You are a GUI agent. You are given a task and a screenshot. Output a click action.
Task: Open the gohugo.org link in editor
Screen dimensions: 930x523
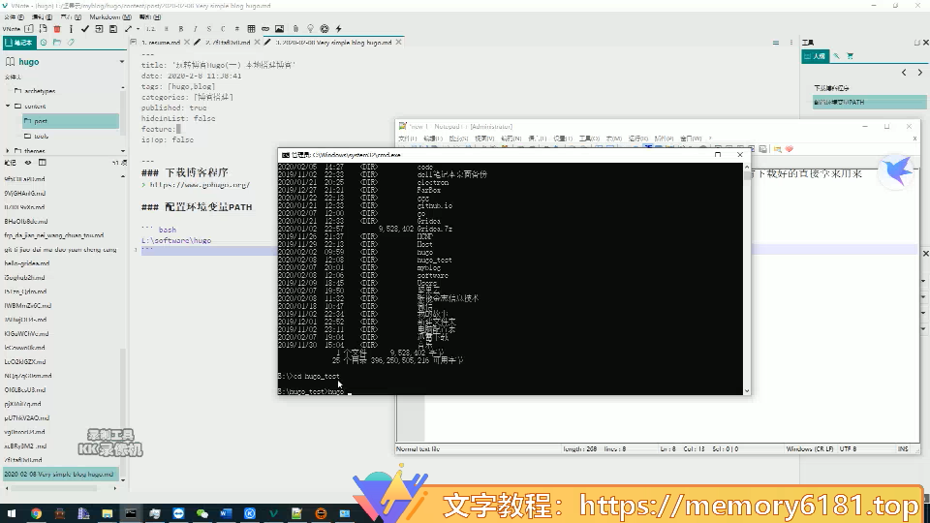(x=200, y=185)
